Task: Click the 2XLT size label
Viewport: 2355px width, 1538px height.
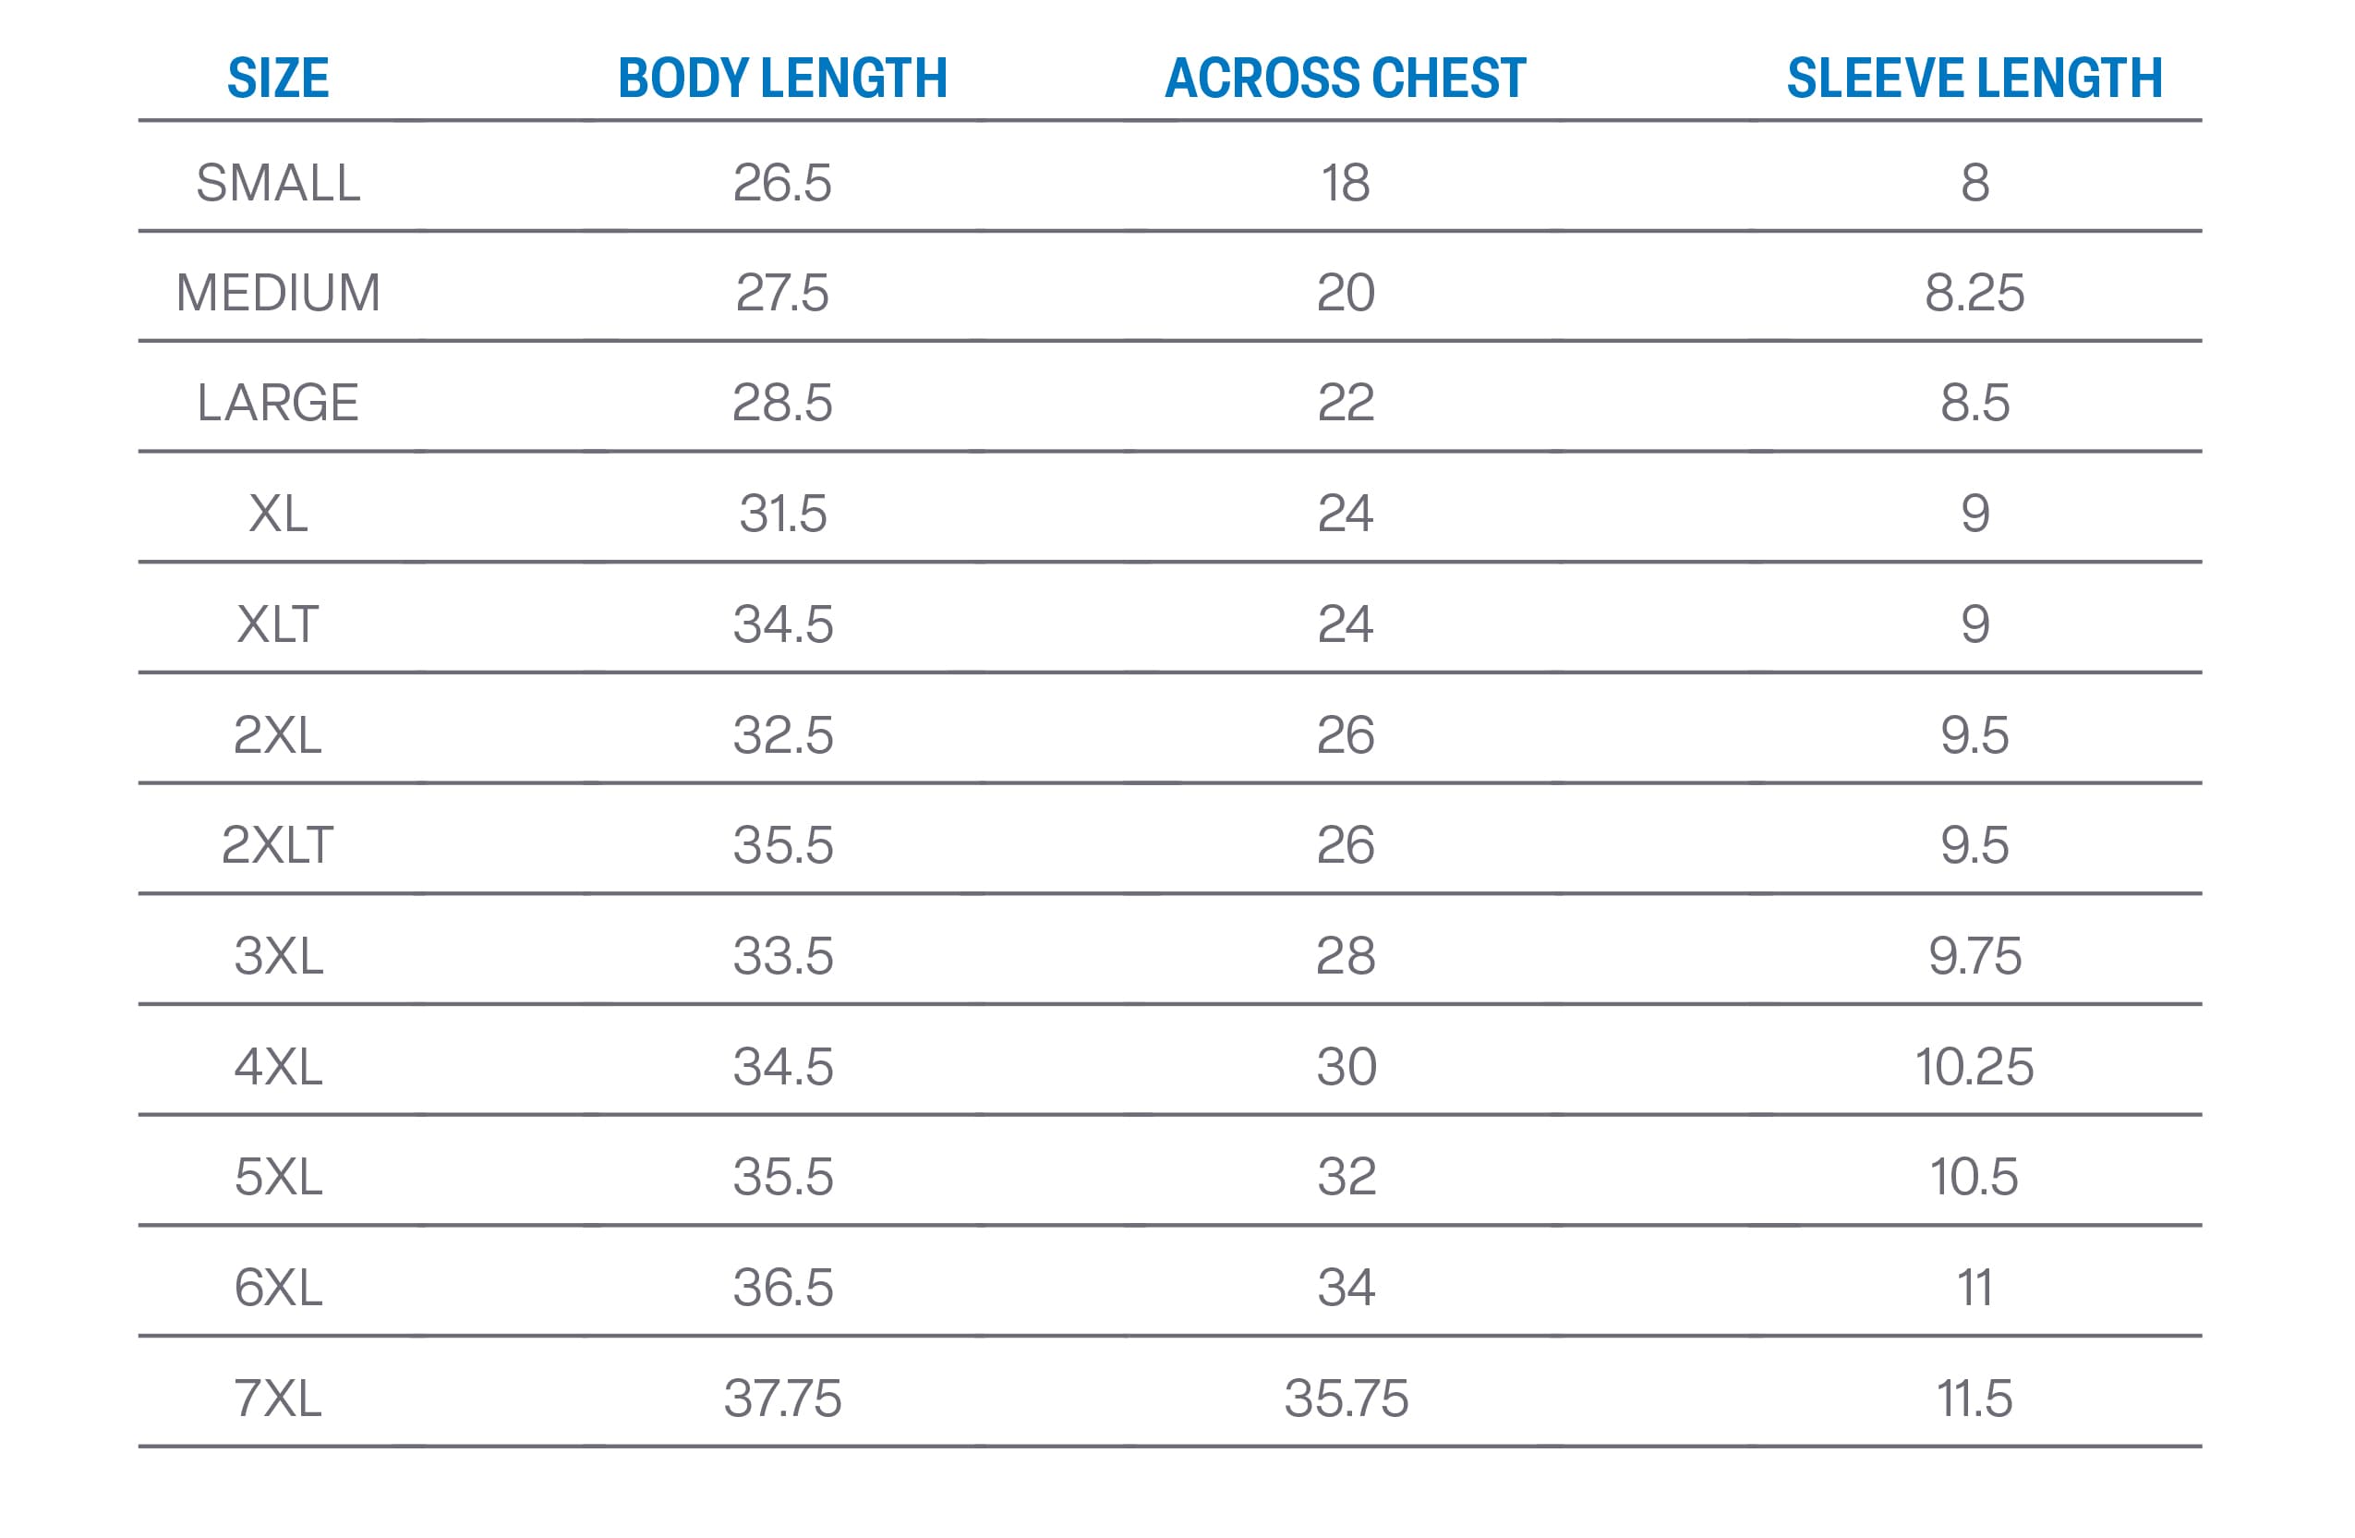Action: [278, 845]
